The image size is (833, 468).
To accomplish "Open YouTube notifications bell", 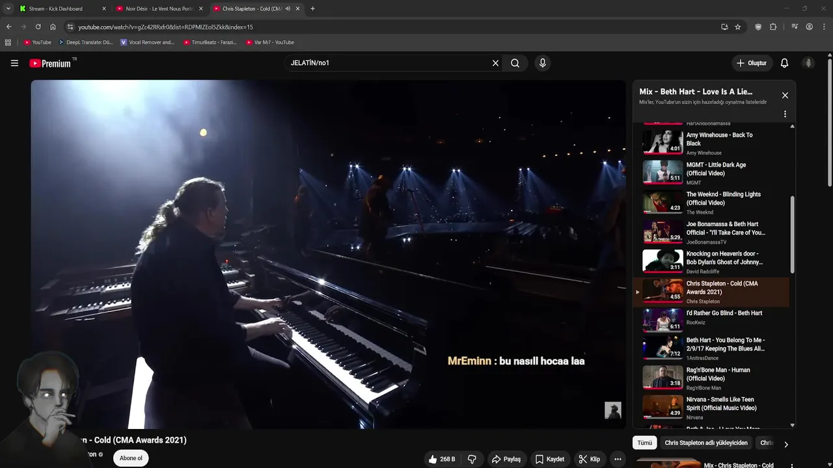I will (784, 63).
